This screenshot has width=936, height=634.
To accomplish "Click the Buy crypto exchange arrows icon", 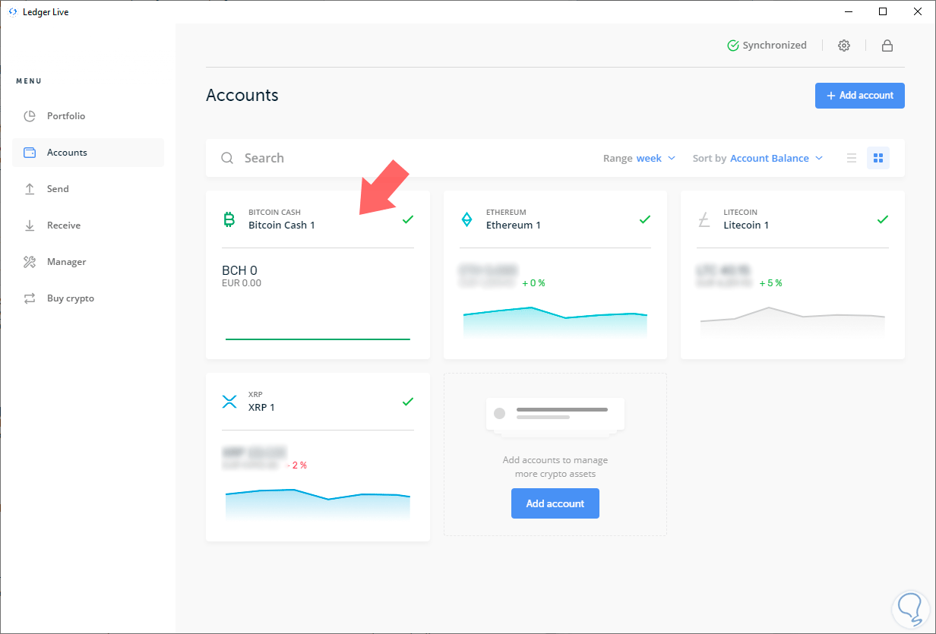I will click(x=30, y=298).
